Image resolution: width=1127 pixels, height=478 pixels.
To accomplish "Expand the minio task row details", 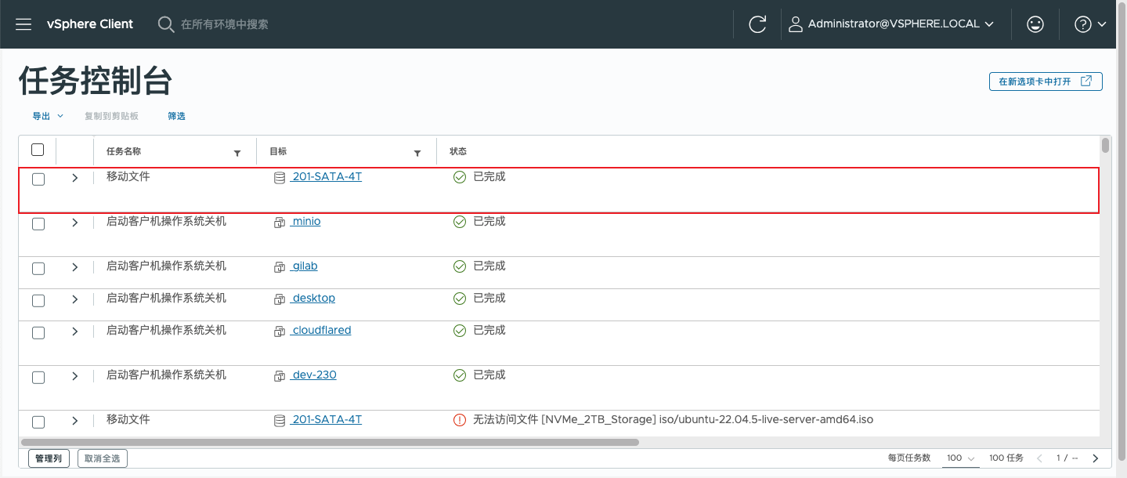I will tap(75, 223).
